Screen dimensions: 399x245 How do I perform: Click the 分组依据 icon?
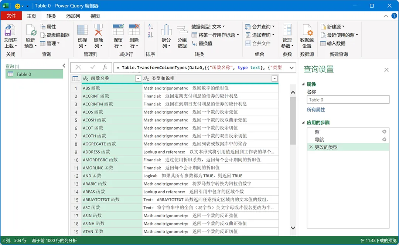(182, 30)
